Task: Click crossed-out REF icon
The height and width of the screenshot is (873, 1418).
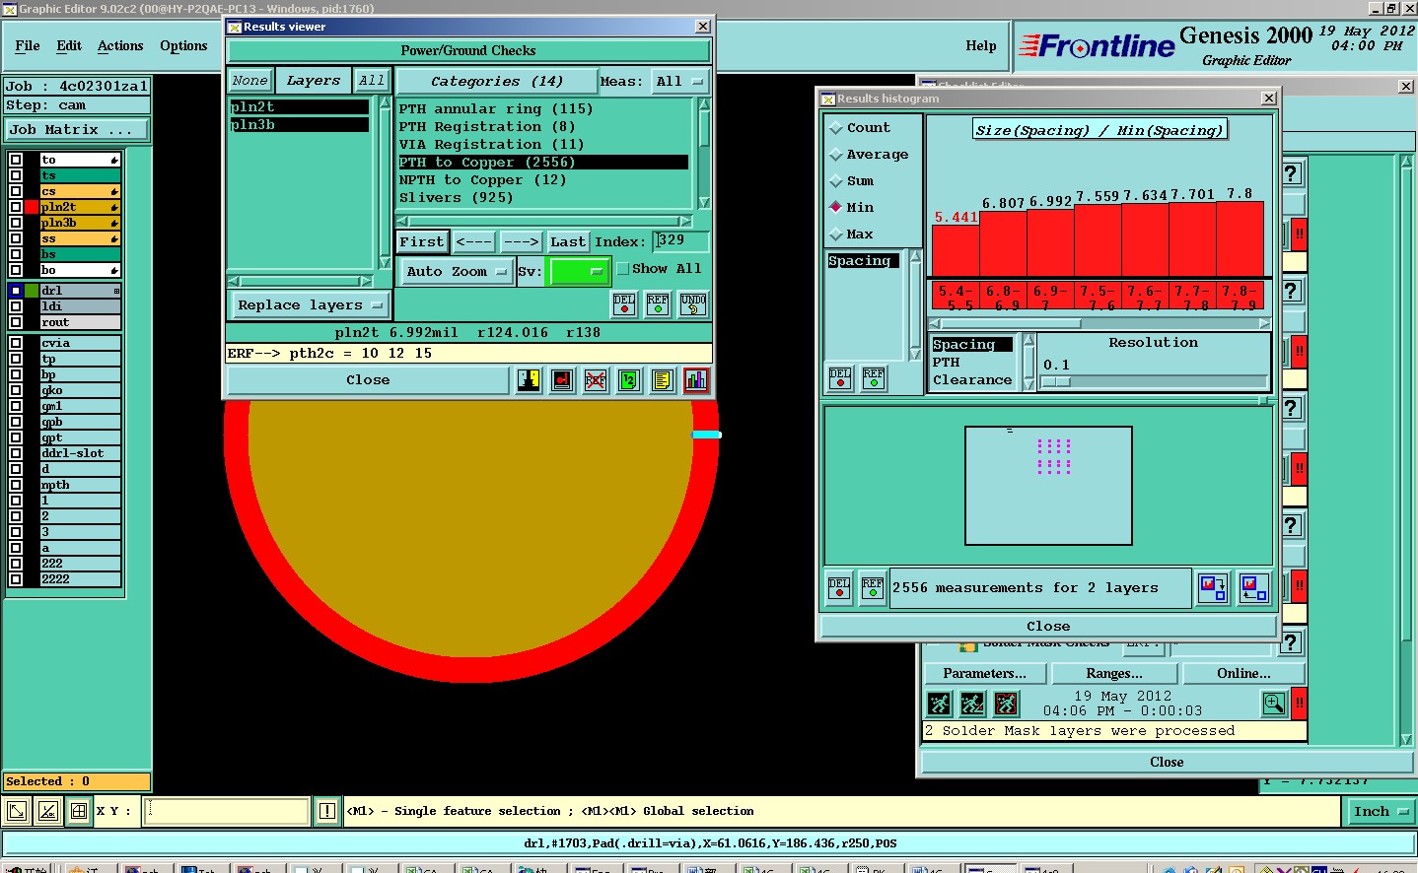Action: click(x=596, y=380)
